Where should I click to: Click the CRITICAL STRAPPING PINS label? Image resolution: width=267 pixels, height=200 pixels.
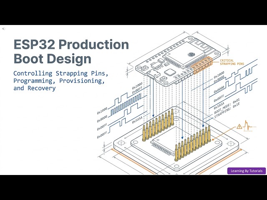point(232,62)
